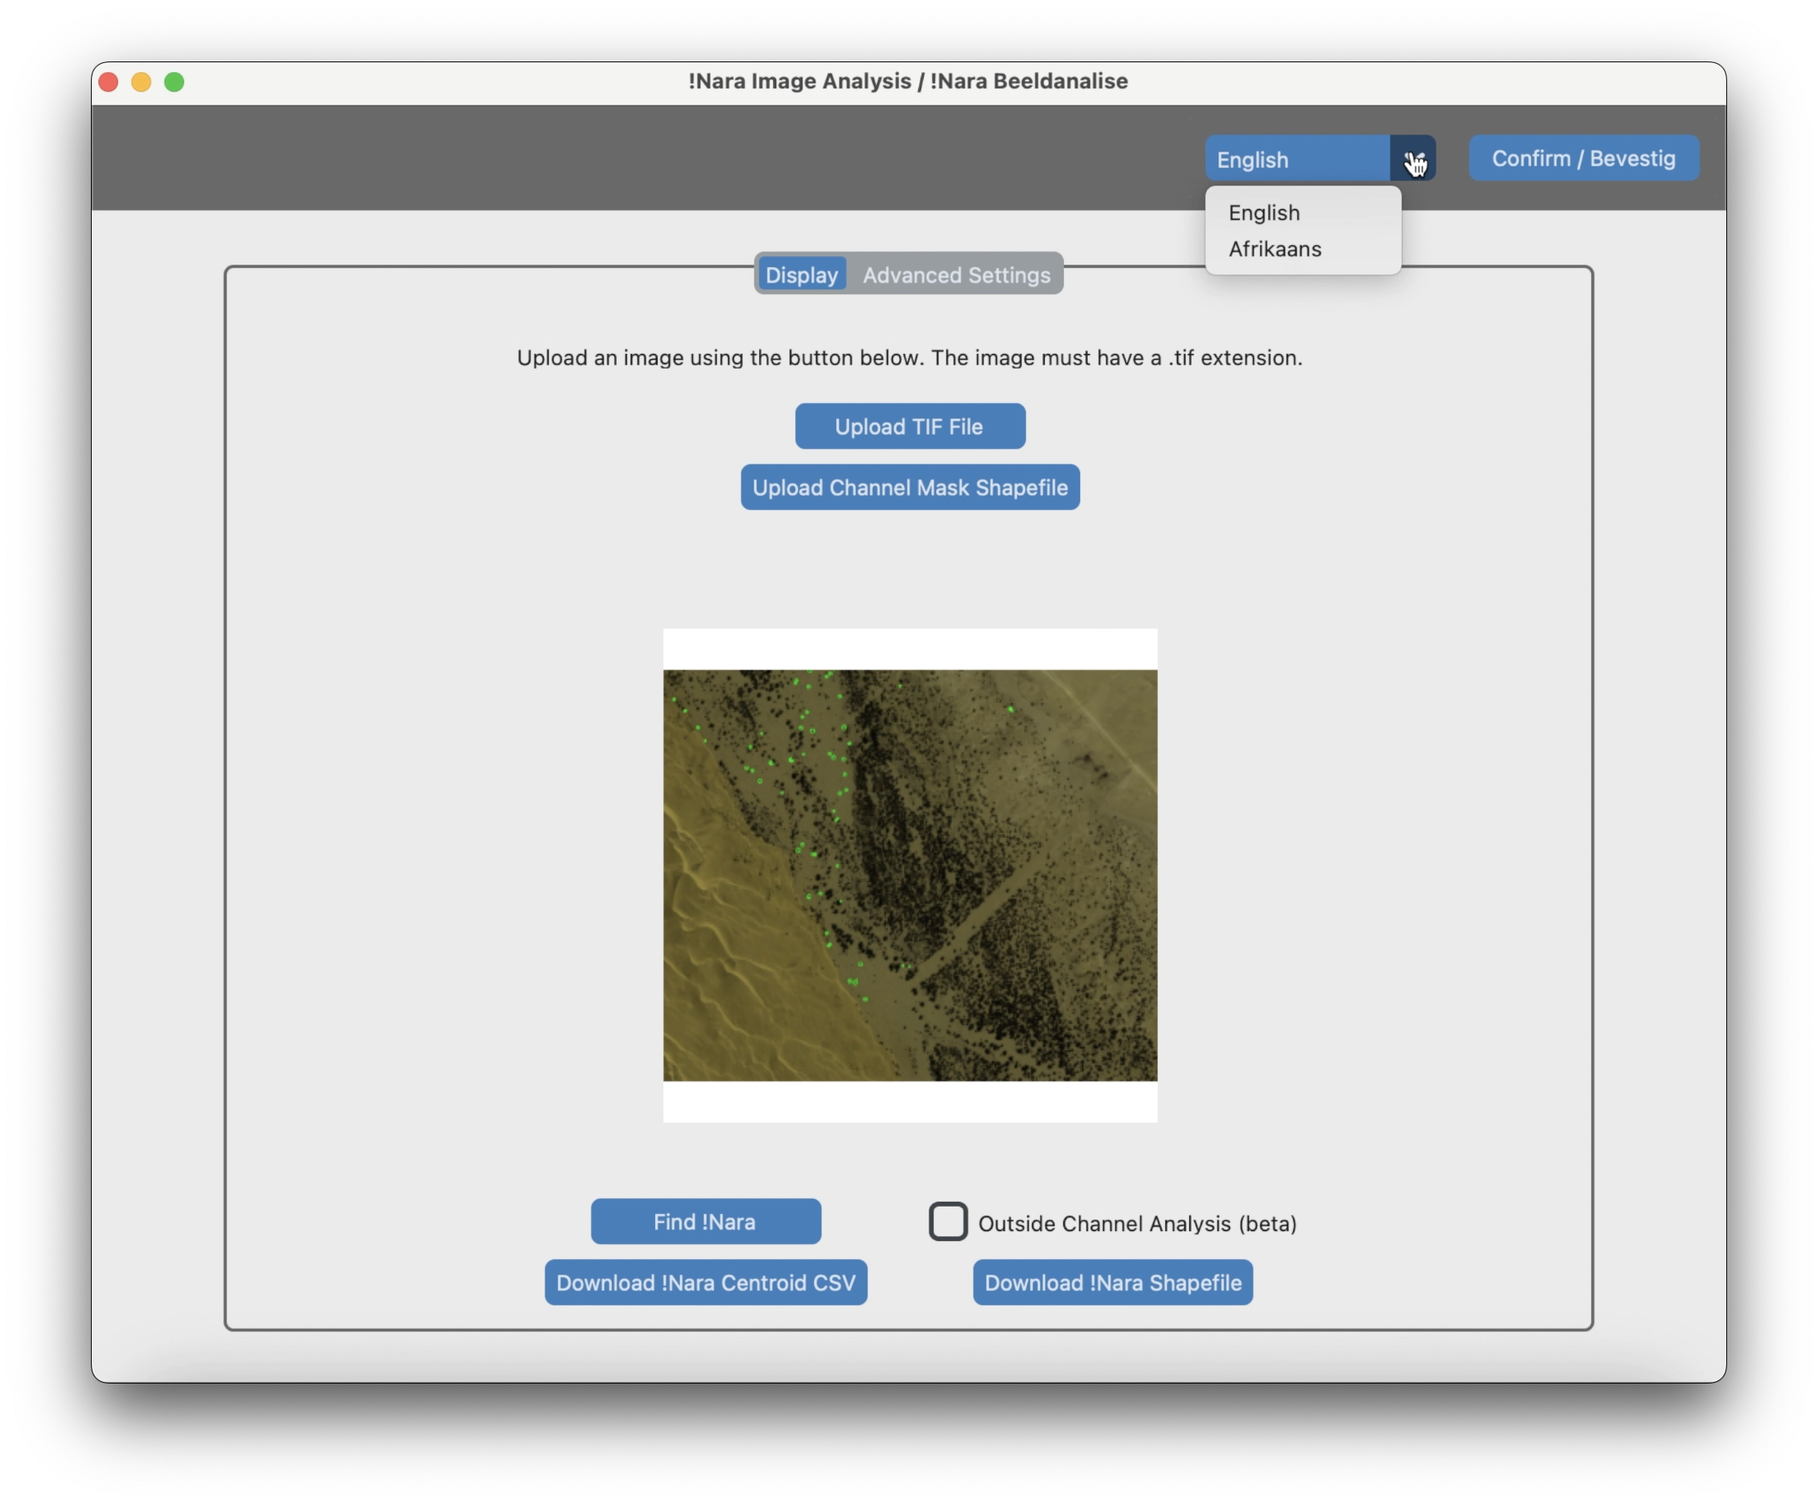Click the upload instruction text about .tif
This screenshot has height=1504, width=1818.
909,358
